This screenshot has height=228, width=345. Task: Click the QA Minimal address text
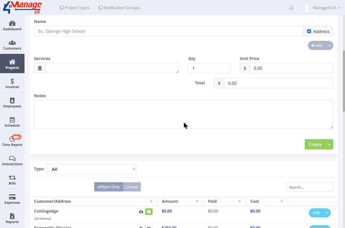pyautogui.click(x=42, y=219)
